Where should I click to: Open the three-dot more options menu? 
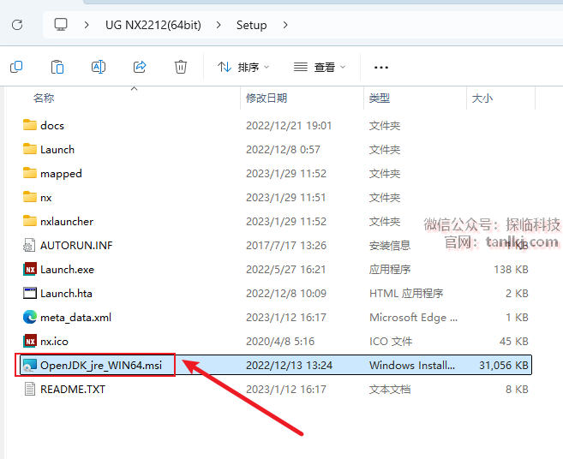pyautogui.click(x=381, y=68)
